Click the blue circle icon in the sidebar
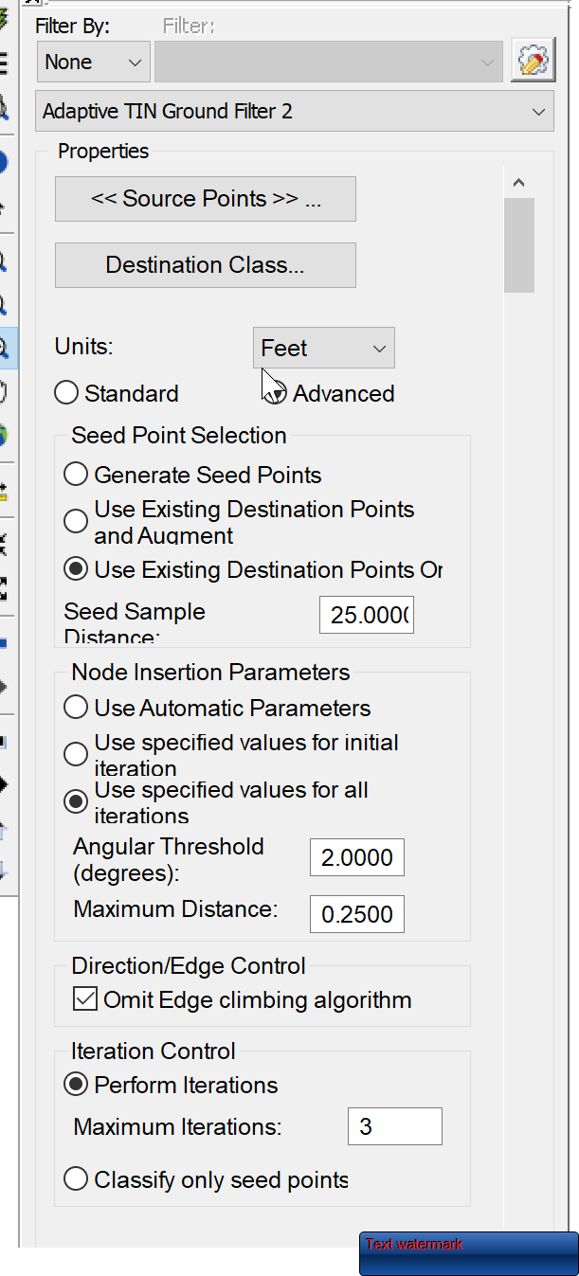The image size is (579, 1276). [7, 161]
